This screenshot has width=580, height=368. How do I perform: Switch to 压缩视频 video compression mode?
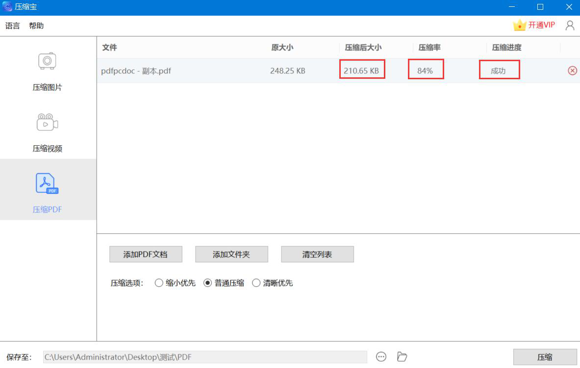tap(47, 133)
